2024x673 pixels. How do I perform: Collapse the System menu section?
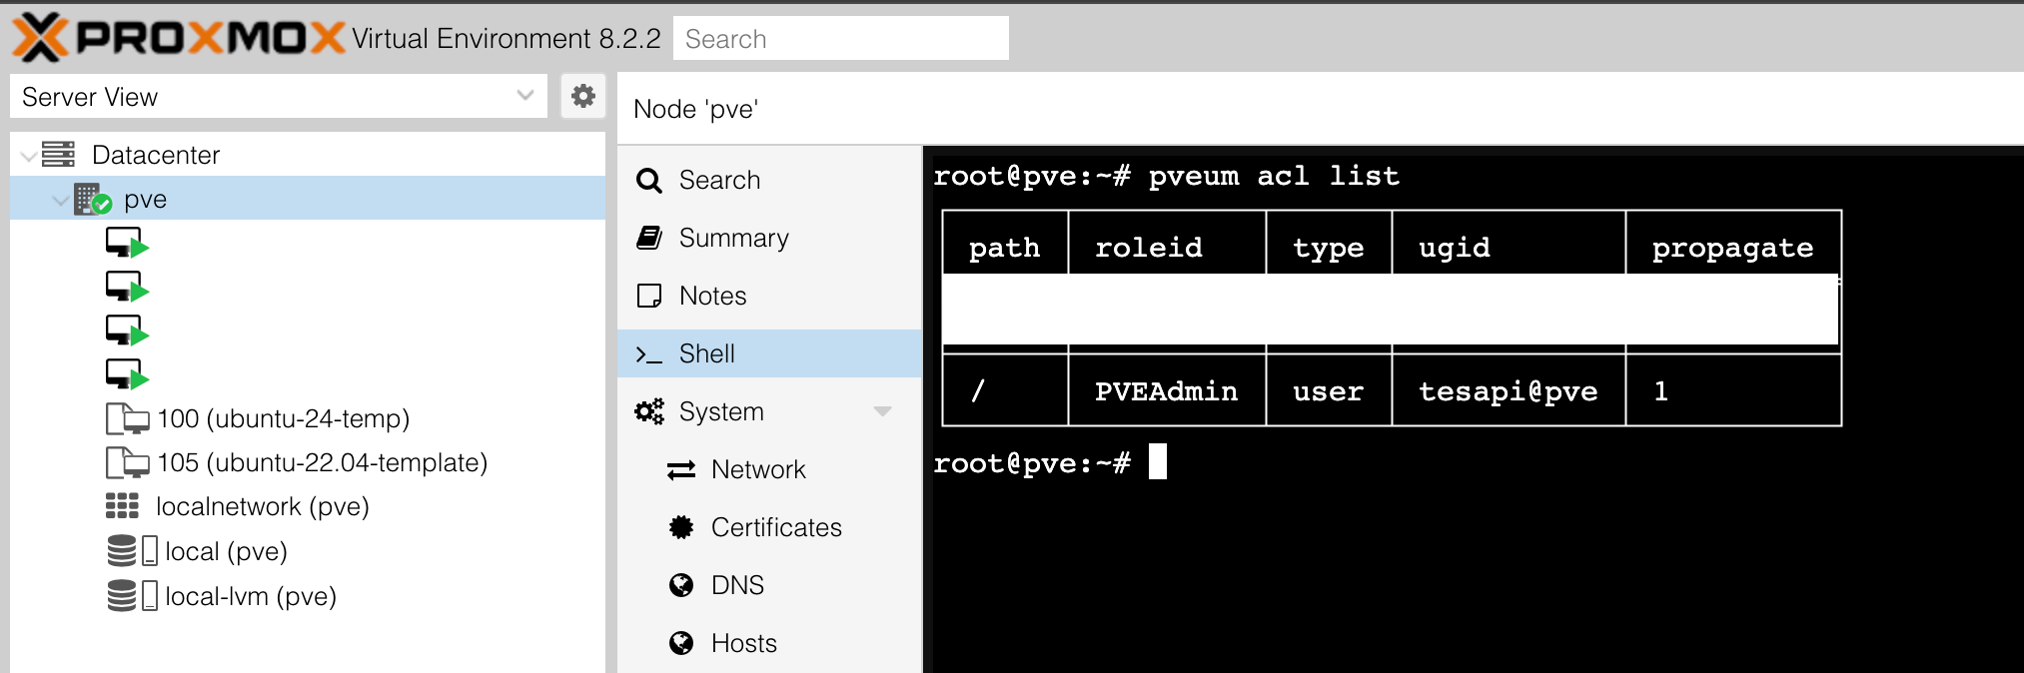pyautogui.click(x=882, y=411)
